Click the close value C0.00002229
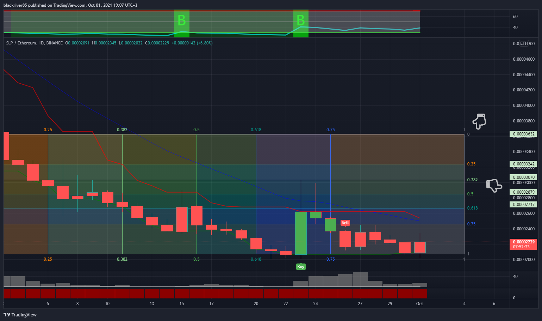The width and height of the screenshot is (542, 321). [157, 43]
